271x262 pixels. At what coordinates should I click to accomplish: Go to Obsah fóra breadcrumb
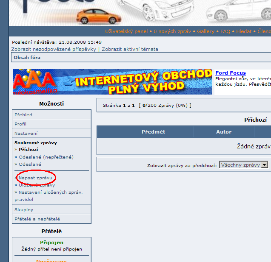click(27, 57)
